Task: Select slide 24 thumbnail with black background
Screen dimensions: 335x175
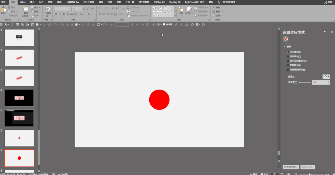Action: [x=19, y=98]
